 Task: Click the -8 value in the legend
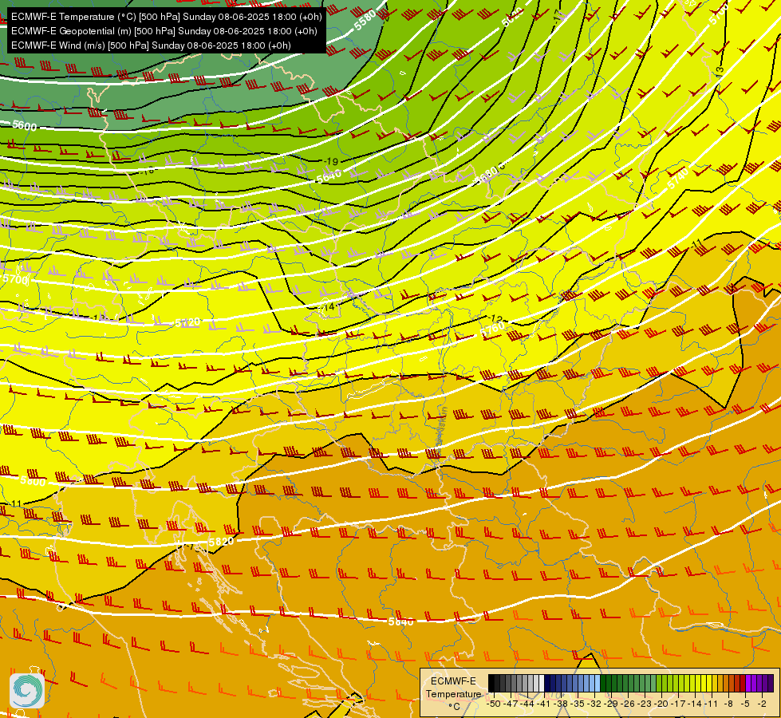point(728,704)
